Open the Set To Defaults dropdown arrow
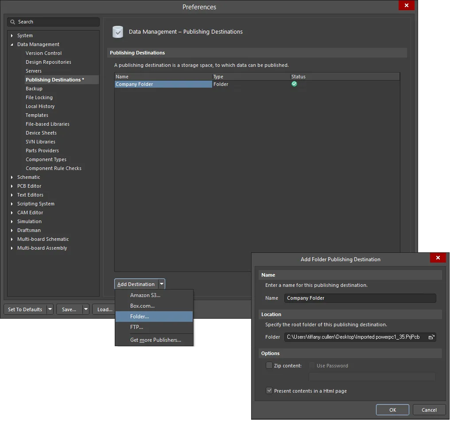This screenshot has width=450, height=421. tap(50, 309)
